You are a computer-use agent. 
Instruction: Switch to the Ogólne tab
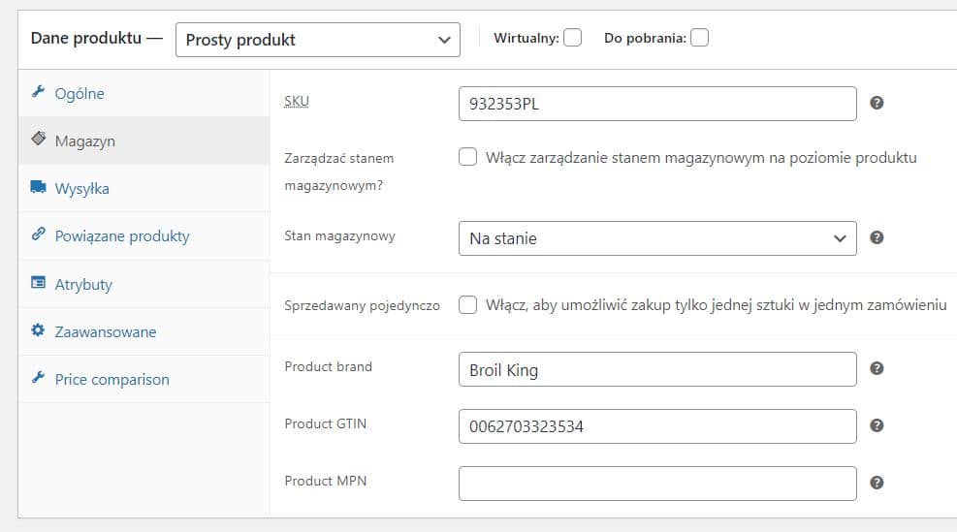[80, 93]
